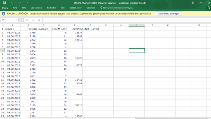Viewport: 211px width, 119px height.
Task: Click the Save icon in title bar
Action: tap(5, 2)
